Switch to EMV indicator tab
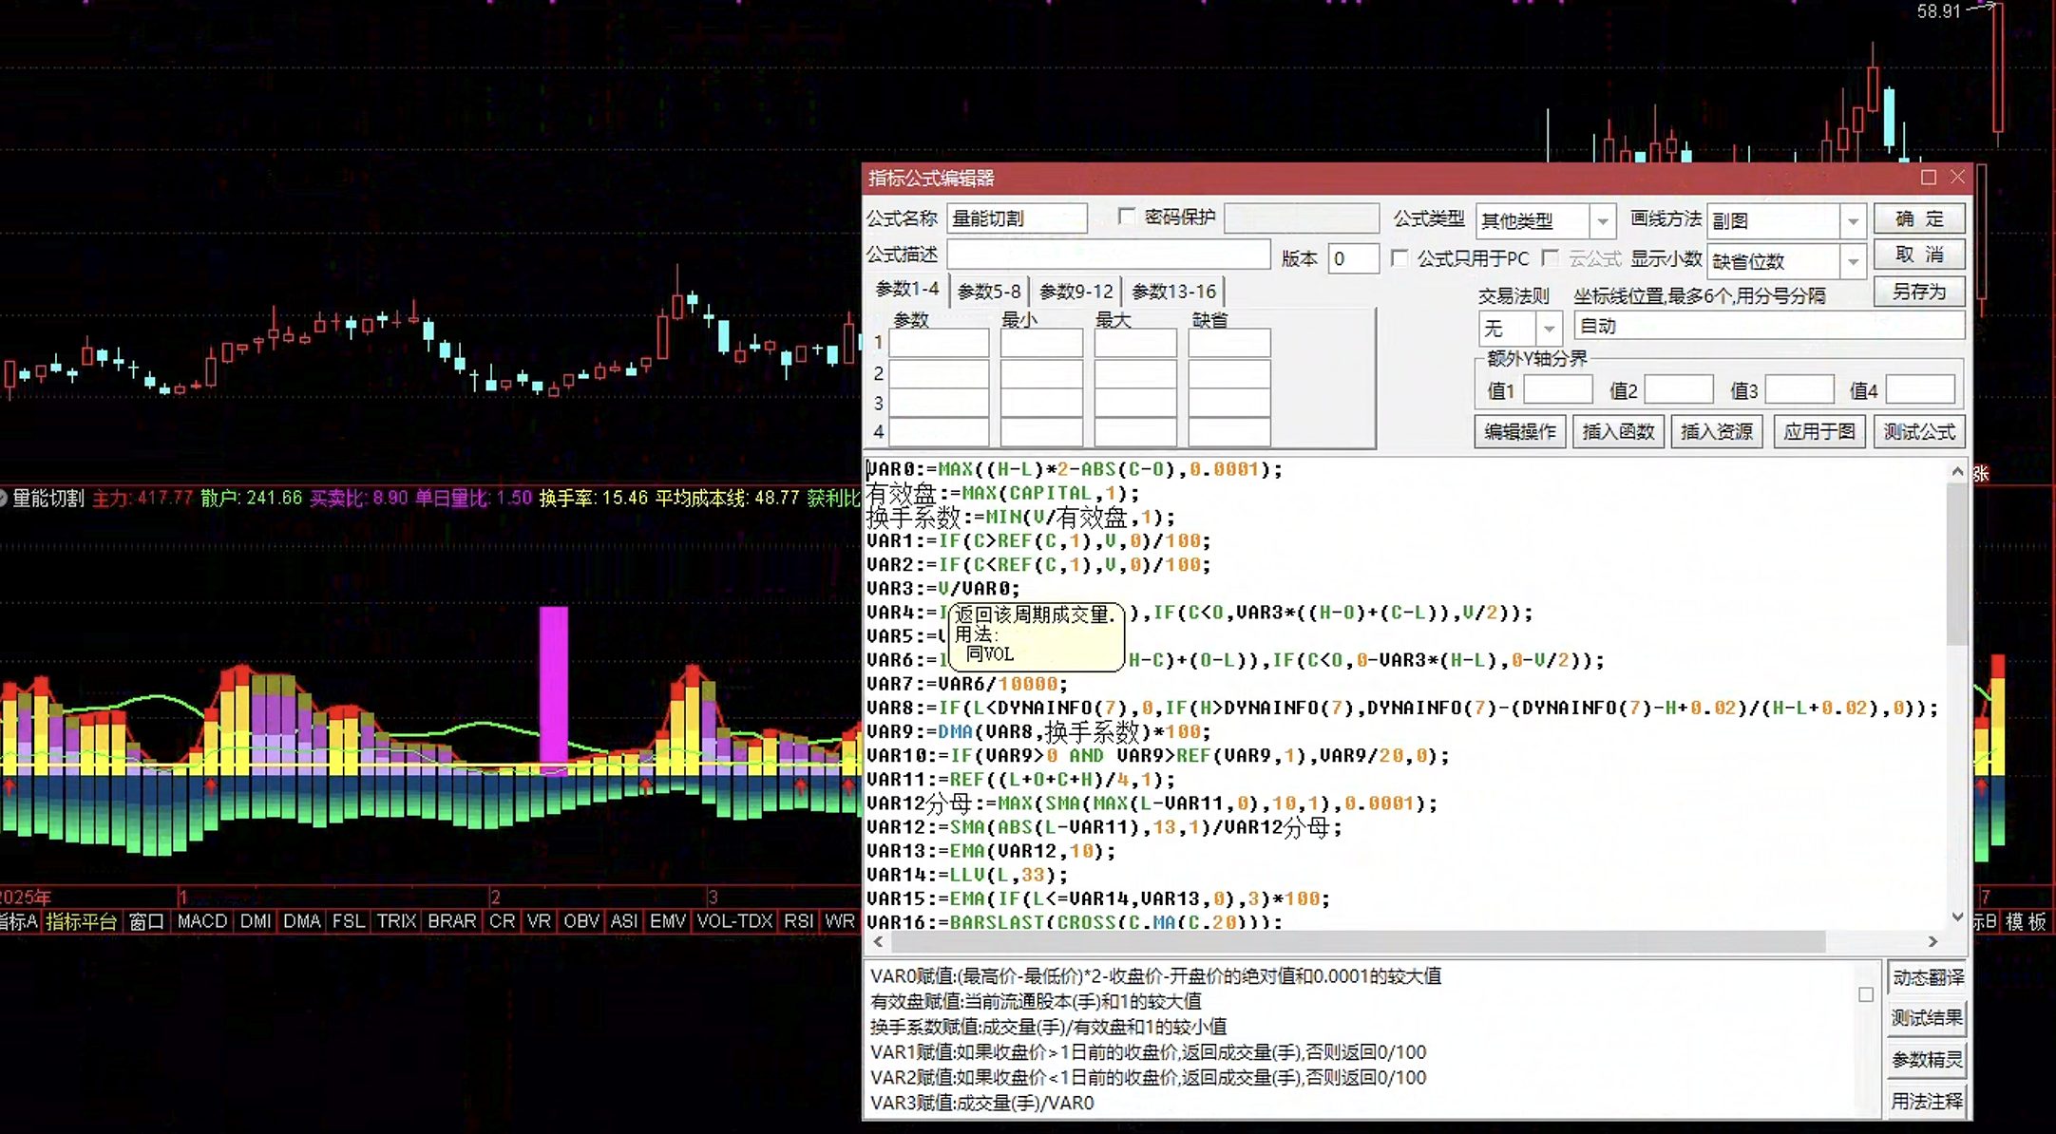Viewport: 2056px width, 1134px height. 668,921
